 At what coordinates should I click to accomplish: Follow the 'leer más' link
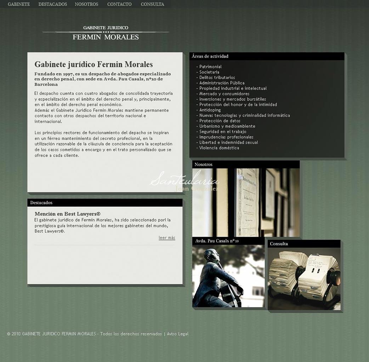(x=167, y=238)
